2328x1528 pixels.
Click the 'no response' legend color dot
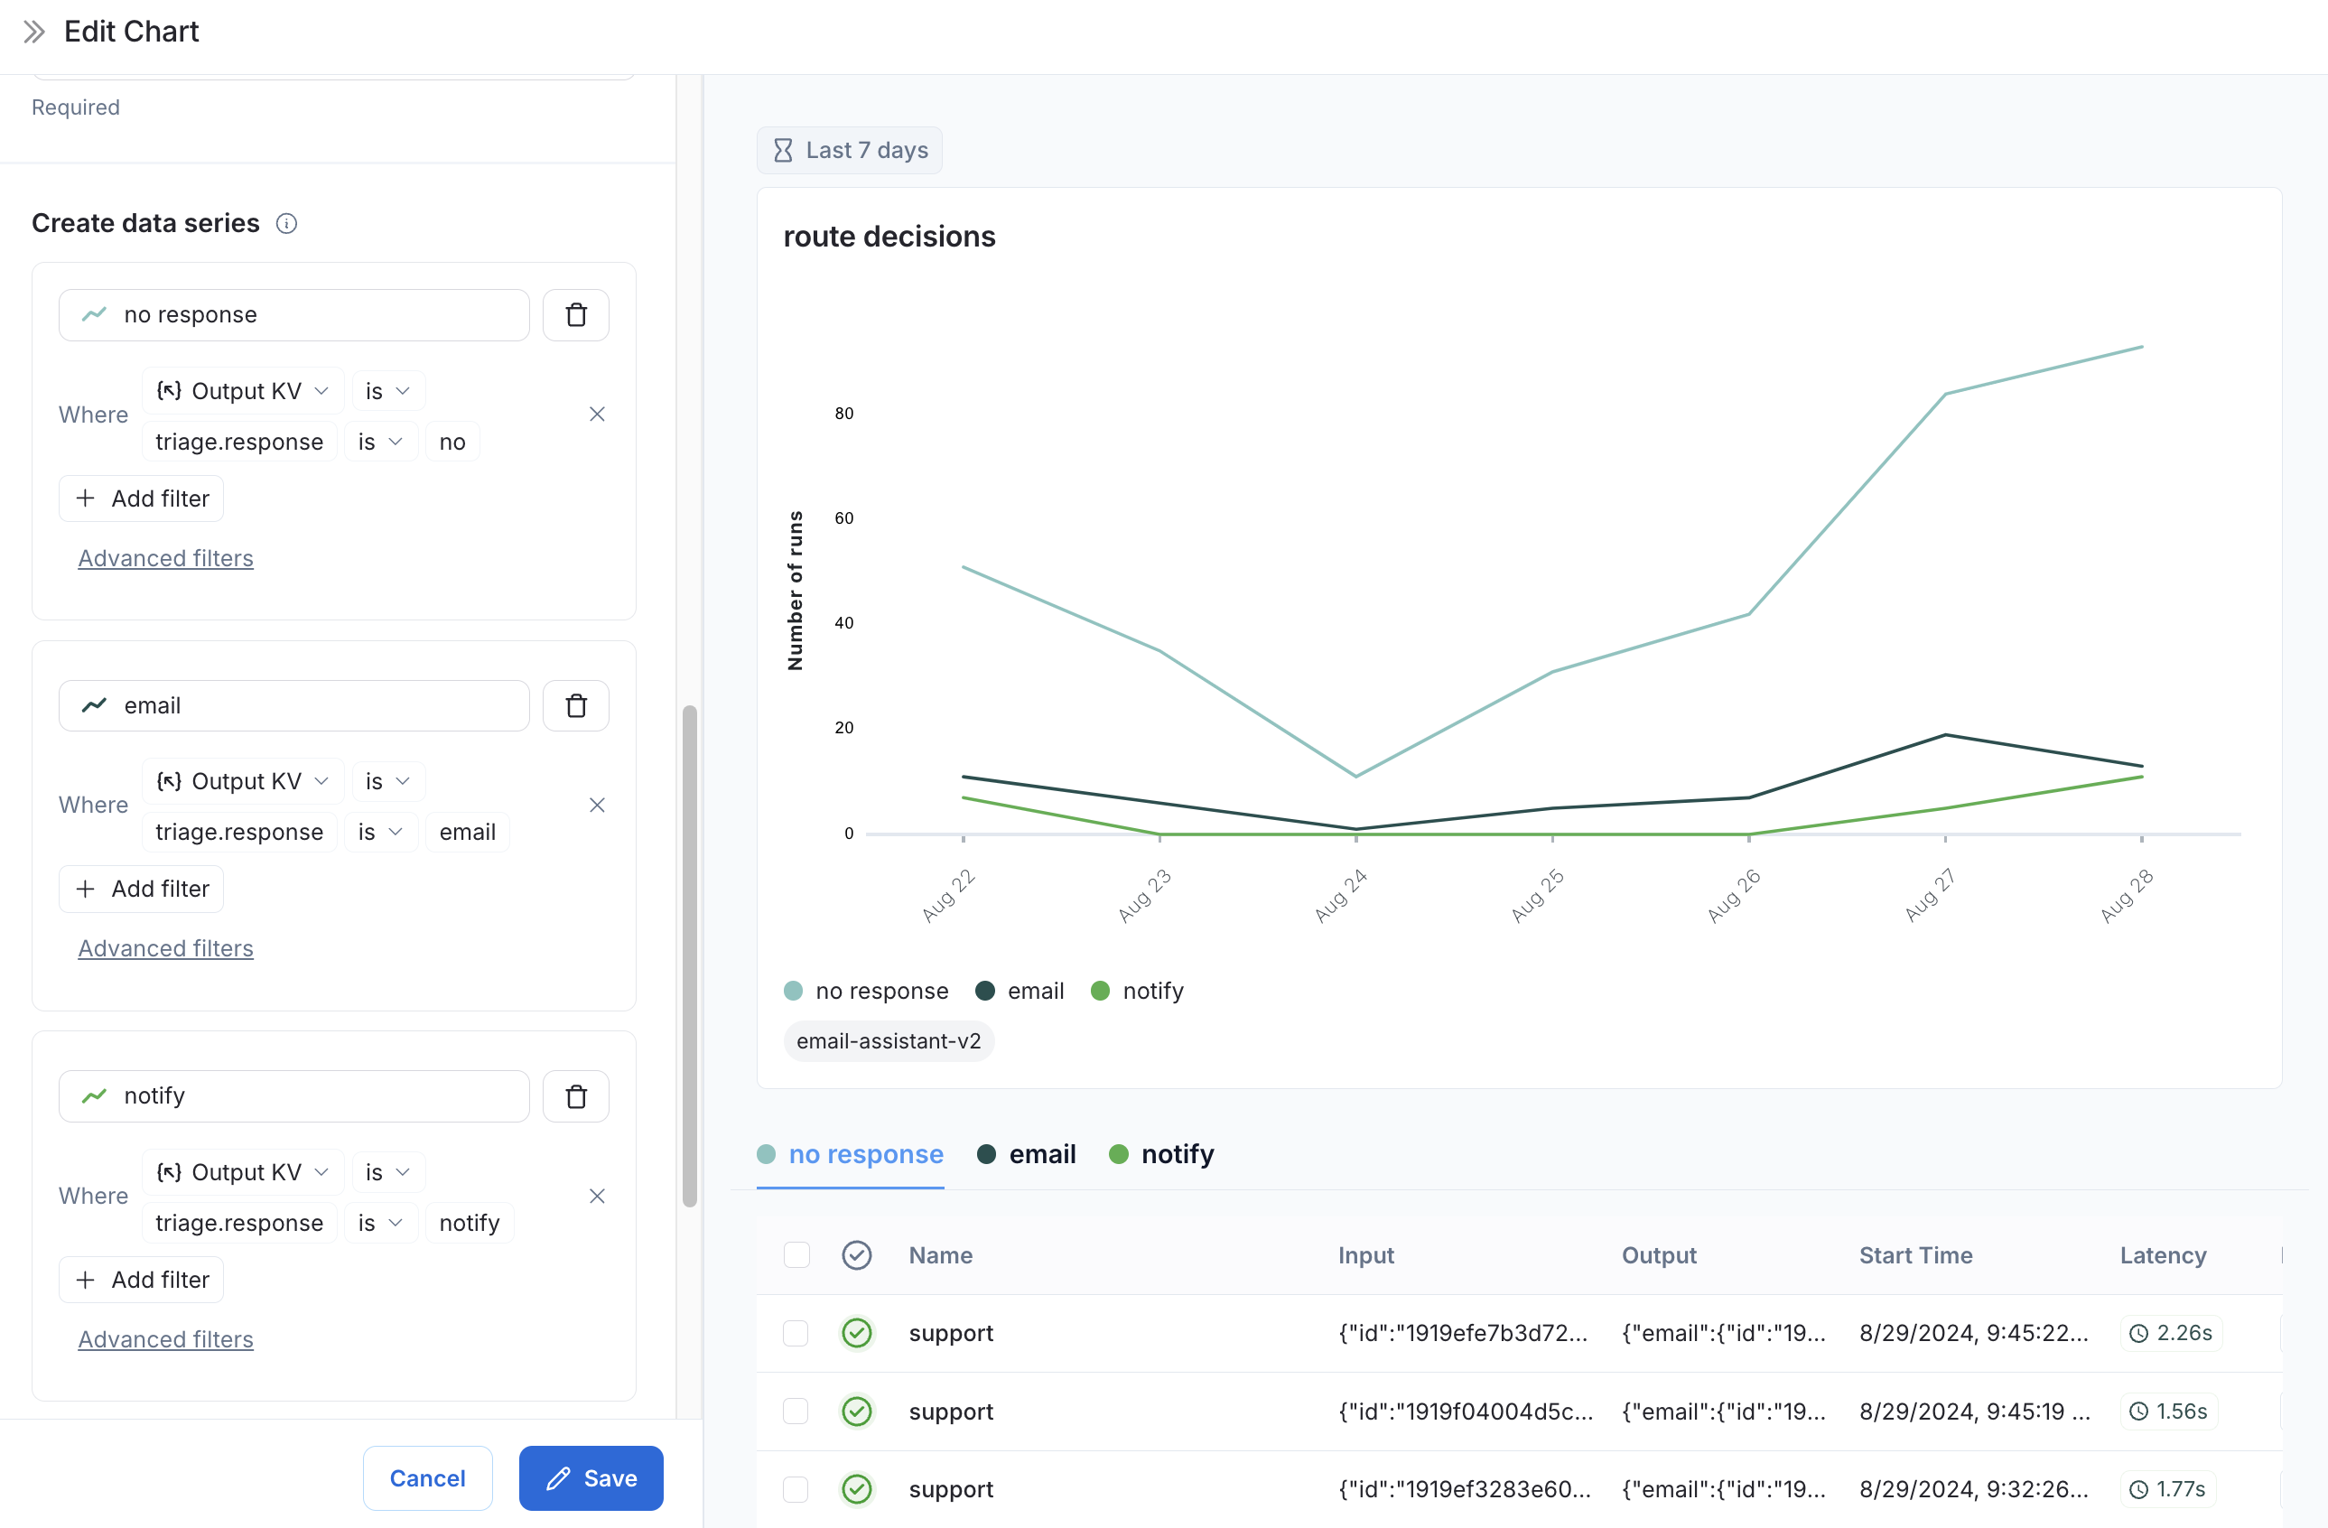pyautogui.click(x=793, y=991)
